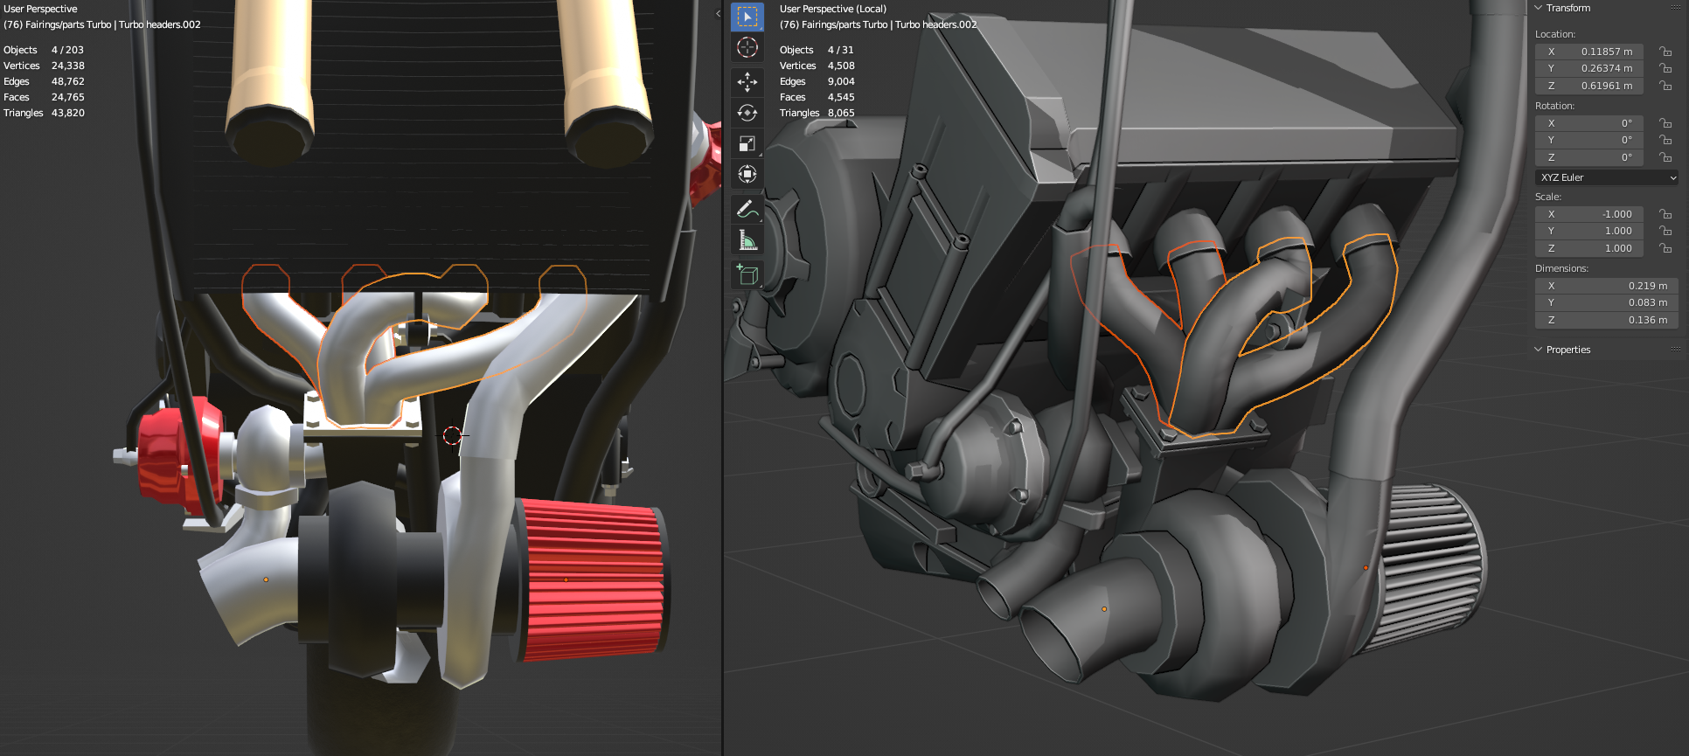Grab the Transform panel drag handle
1689x756 pixels.
(x=1676, y=8)
